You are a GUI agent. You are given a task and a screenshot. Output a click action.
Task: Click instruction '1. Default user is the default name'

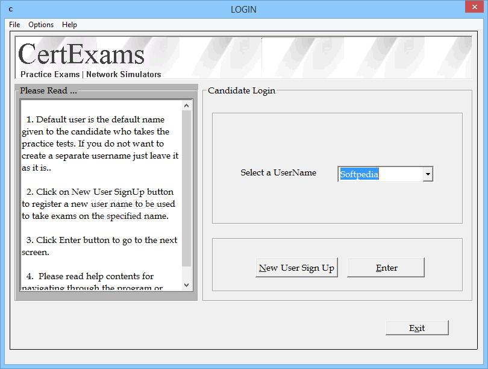[95, 119]
